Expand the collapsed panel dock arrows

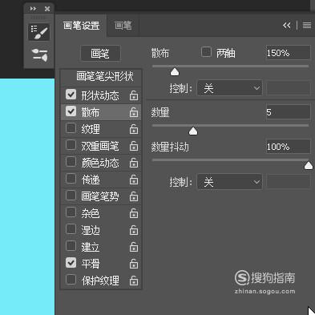[x=33, y=9]
